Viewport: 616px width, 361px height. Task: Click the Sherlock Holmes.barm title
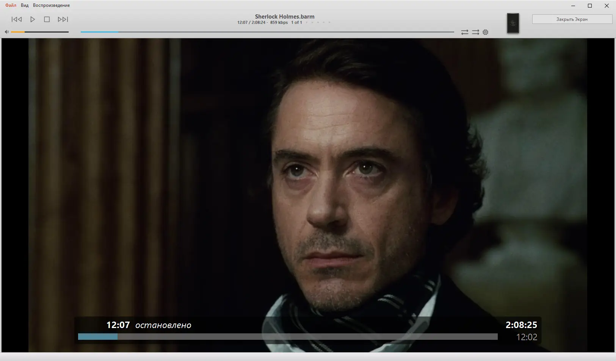[x=285, y=17]
